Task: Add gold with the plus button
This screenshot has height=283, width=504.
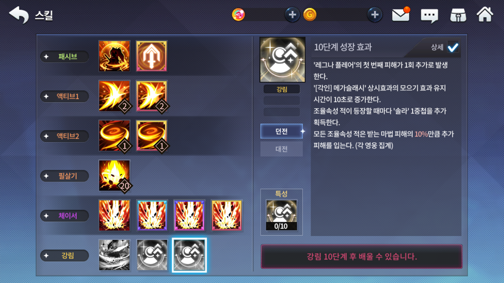Action: click(x=375, y=15)
